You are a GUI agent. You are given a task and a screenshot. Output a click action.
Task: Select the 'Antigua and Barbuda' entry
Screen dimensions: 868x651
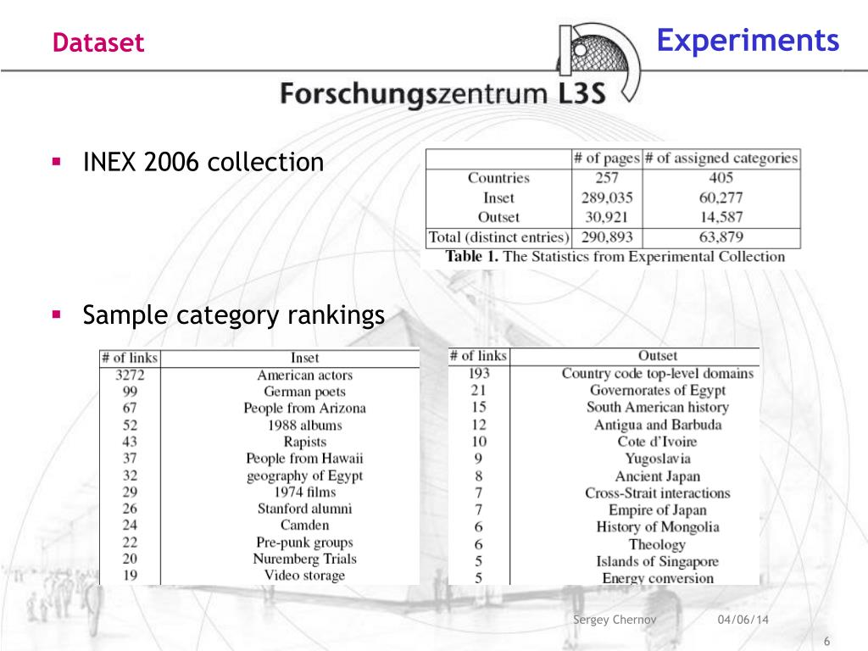pyautogui.click(x=657, y=425)
